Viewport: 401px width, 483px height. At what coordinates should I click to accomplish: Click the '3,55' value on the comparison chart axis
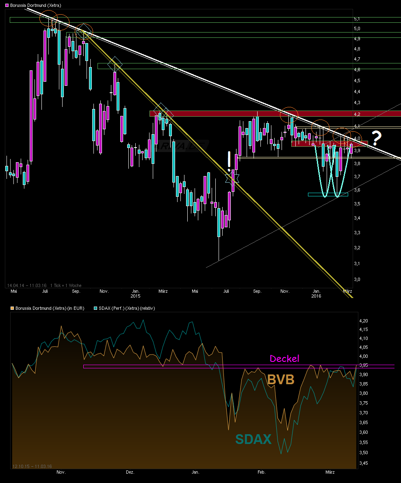[364, 442]
